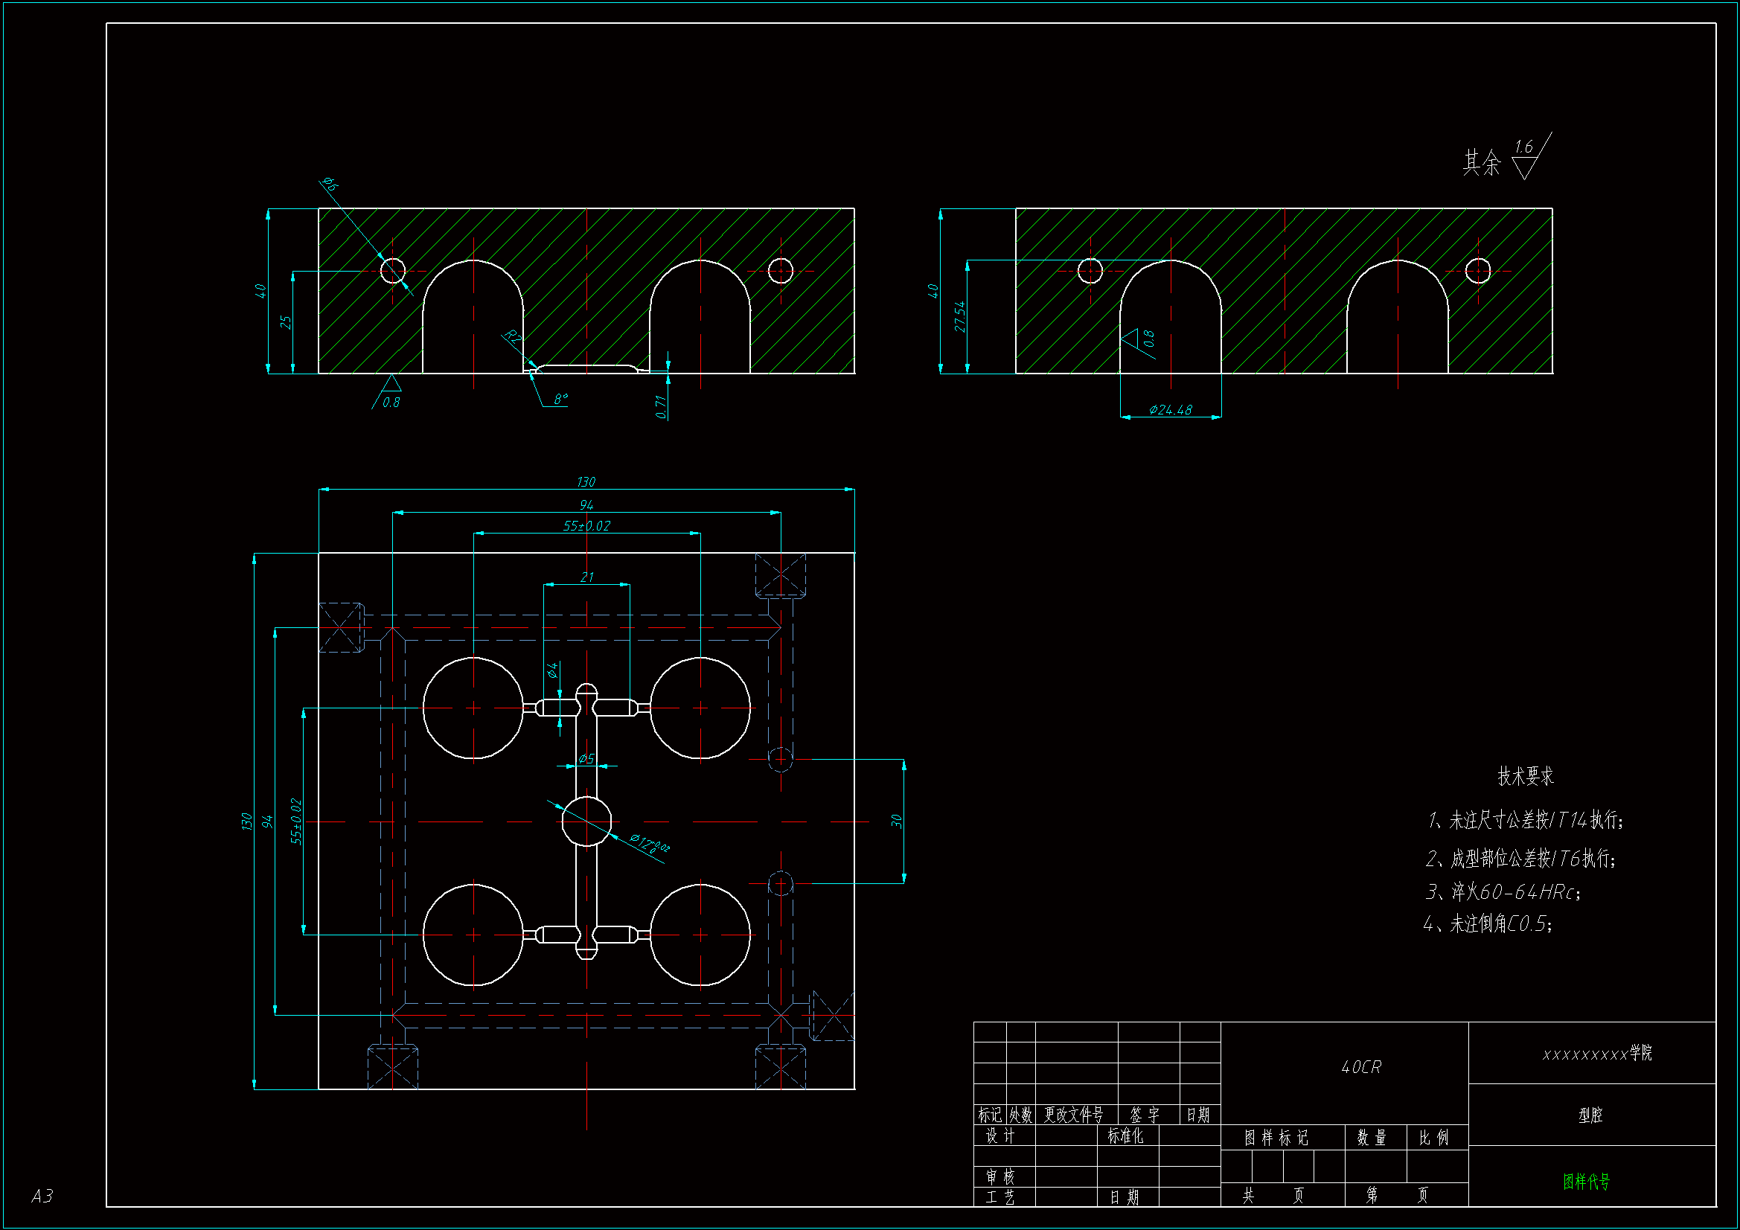Click the 27.54 height dimension text
The width and height of the screenshot is (1740, 1230).
pos(959,317)
